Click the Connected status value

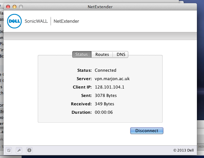105,70
